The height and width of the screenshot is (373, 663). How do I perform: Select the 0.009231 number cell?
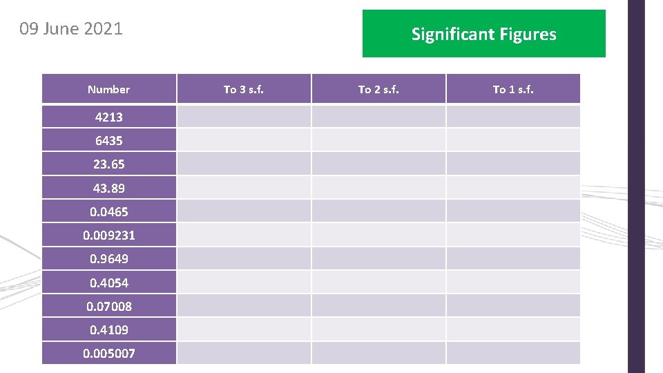(x=108, y=235)
